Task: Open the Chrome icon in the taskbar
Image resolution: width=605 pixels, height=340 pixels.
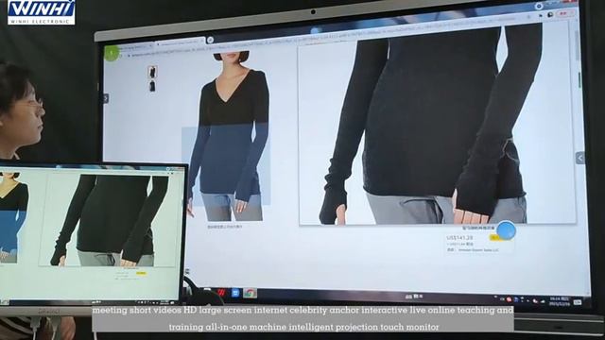Action: point(250,294)
